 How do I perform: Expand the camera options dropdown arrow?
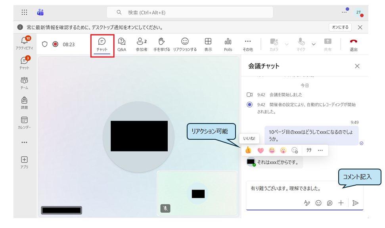pyautogui.click(x=287, y=44)
